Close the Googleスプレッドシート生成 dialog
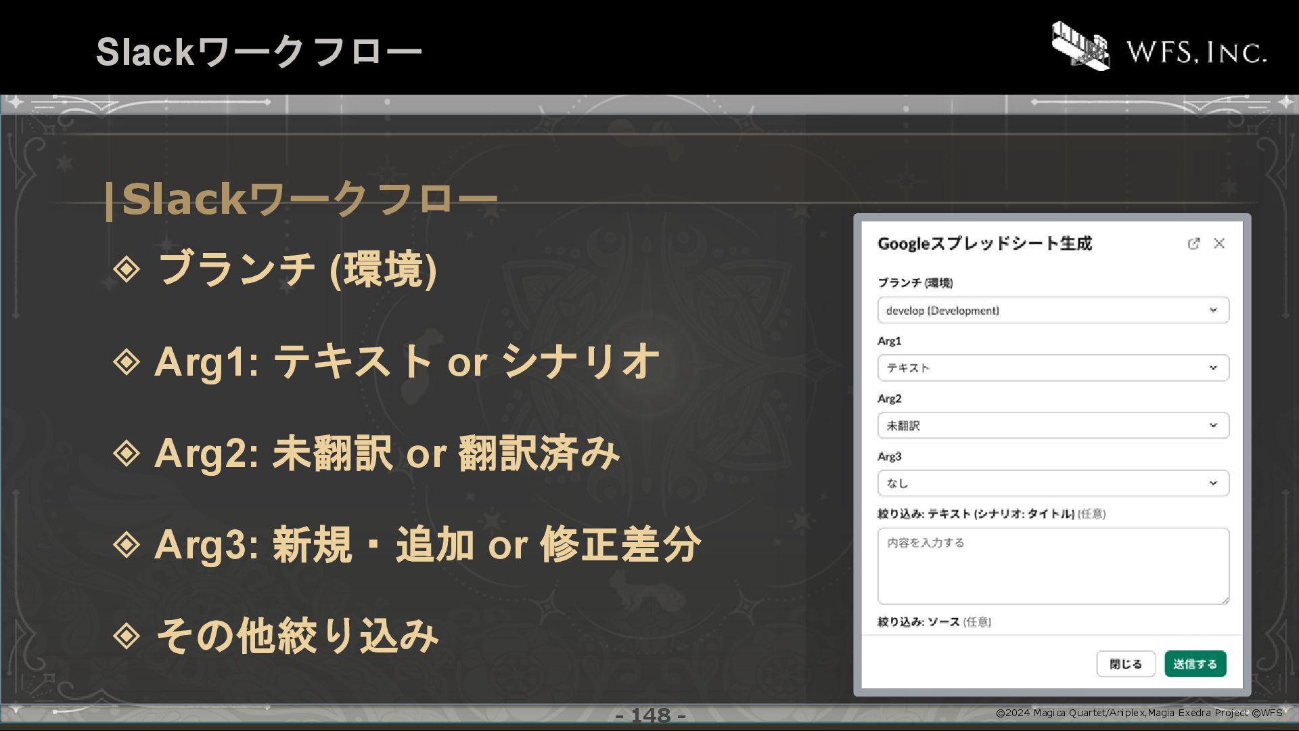1299x731 pixels. (1219, 244)
